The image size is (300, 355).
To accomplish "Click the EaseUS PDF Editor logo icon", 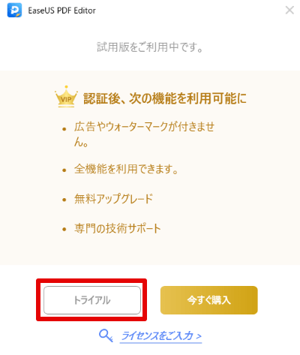I will pos(14,11).
